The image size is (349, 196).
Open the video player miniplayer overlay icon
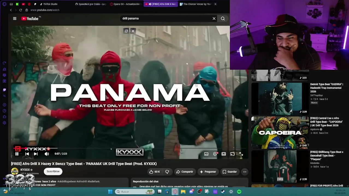pos(126,31)
